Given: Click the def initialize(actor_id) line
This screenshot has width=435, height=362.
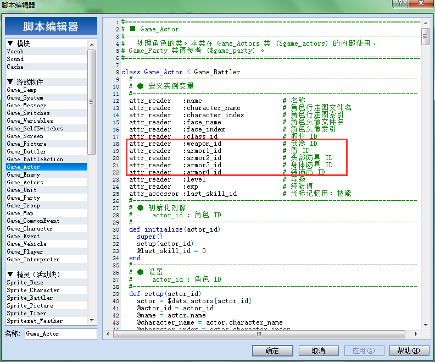Looking at the screenshot, I should (x=175, y=229).
